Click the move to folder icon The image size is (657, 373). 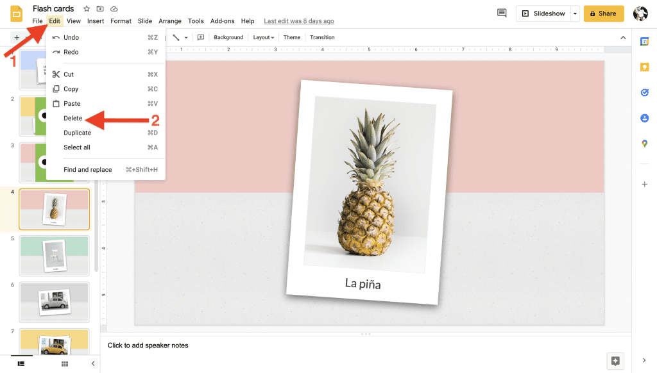point(100,9)
